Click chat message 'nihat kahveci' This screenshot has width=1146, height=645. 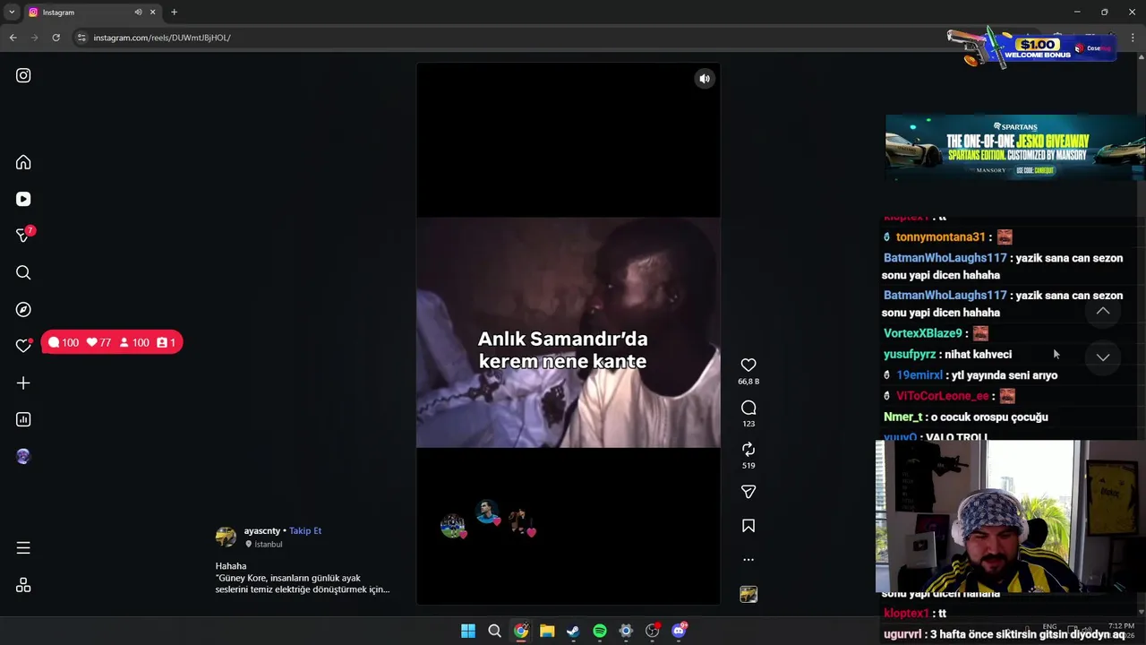[x=978, y=355]
